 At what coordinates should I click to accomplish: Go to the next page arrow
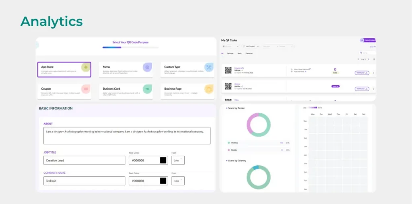369,60
